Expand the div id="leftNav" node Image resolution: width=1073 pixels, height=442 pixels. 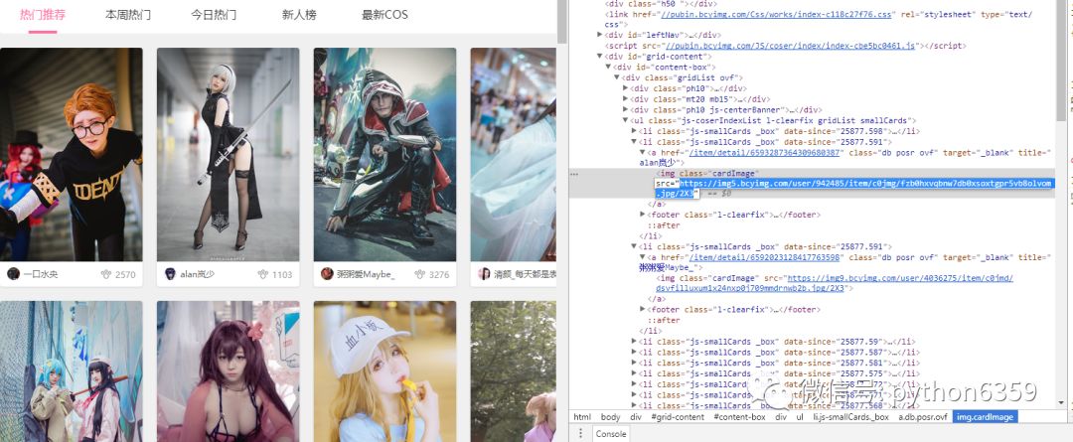coord(600,35)
